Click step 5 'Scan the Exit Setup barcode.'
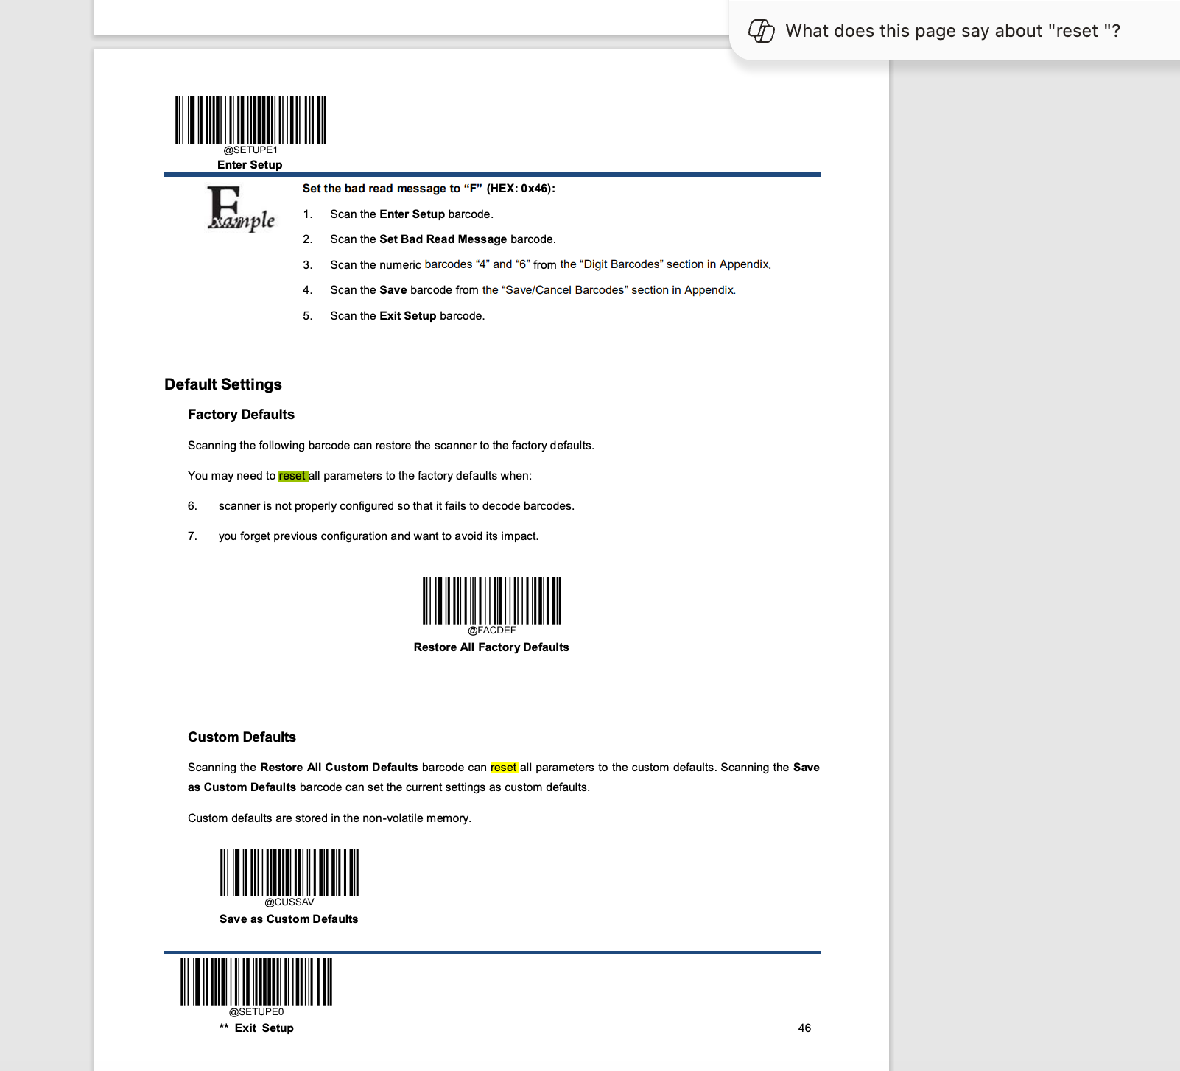 pos(407,316)
